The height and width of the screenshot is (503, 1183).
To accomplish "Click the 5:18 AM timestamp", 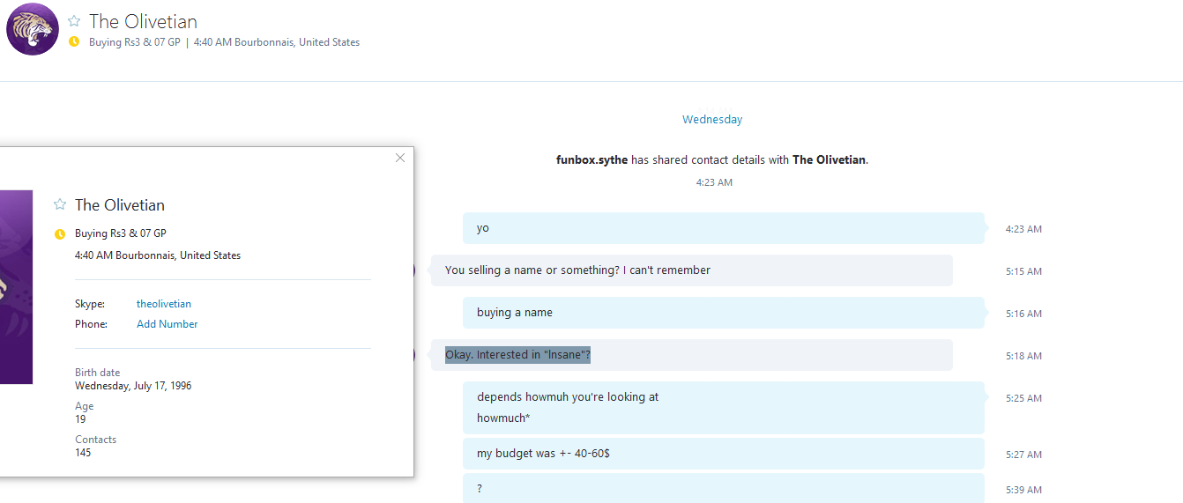I will (1023, 356).
